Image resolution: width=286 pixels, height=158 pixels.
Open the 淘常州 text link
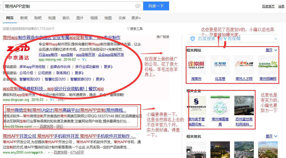196,79
